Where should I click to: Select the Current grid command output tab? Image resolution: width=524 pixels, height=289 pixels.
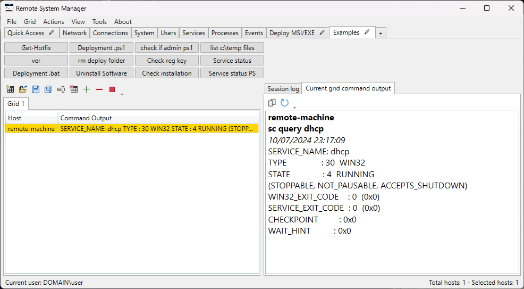pos(348,88)
